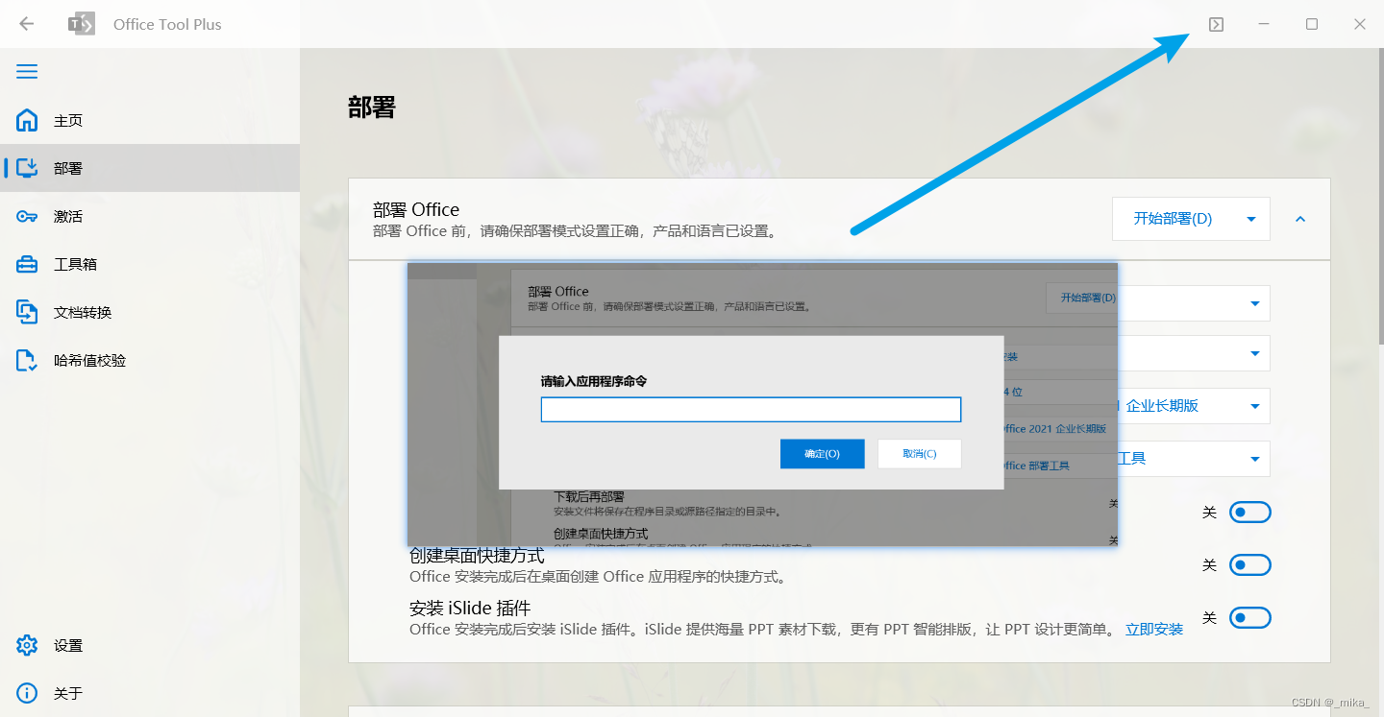The image size is (1384, 717).
Task: Minimize the Office Tool Plus window
Action: point(1264,24)
